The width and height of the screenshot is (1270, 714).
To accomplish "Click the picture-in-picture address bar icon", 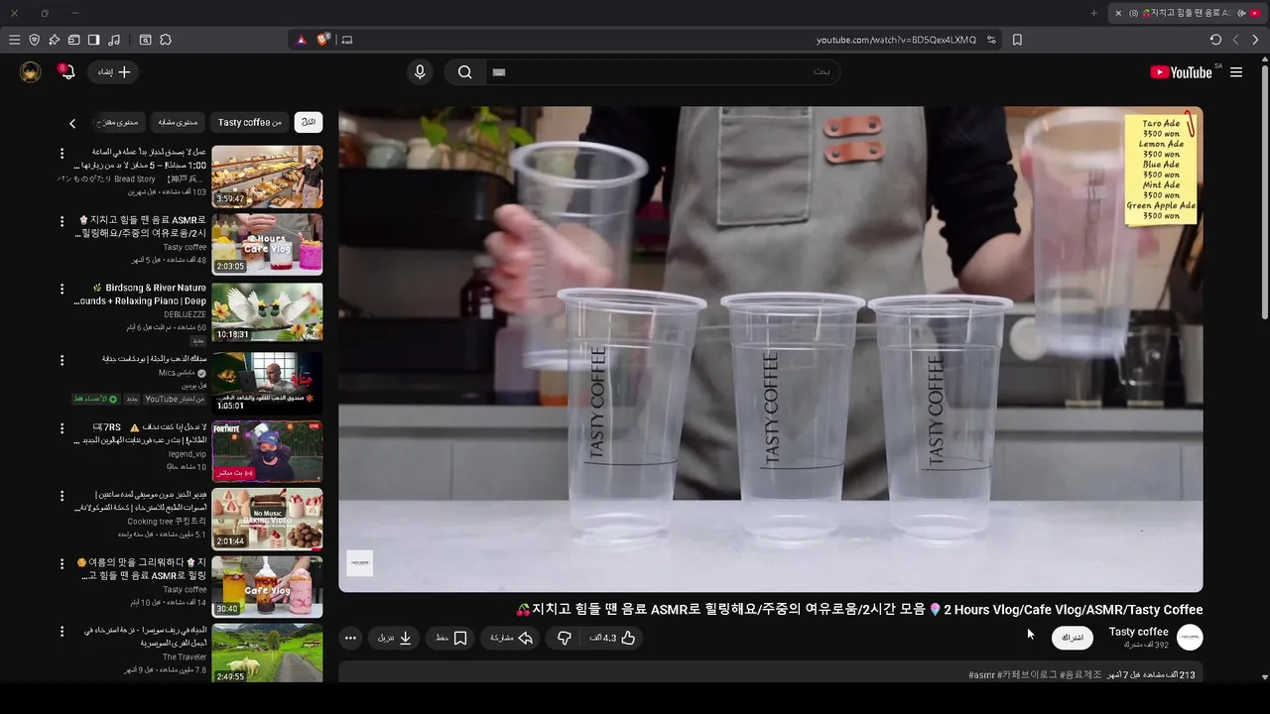I will click(346, 40).
